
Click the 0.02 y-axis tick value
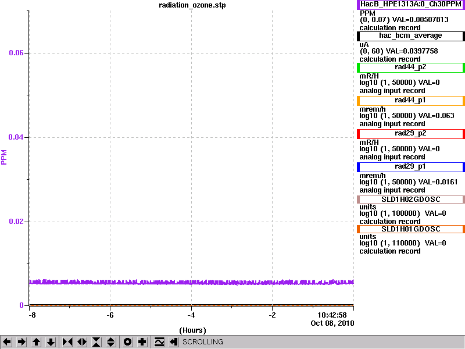click(16, 222)
